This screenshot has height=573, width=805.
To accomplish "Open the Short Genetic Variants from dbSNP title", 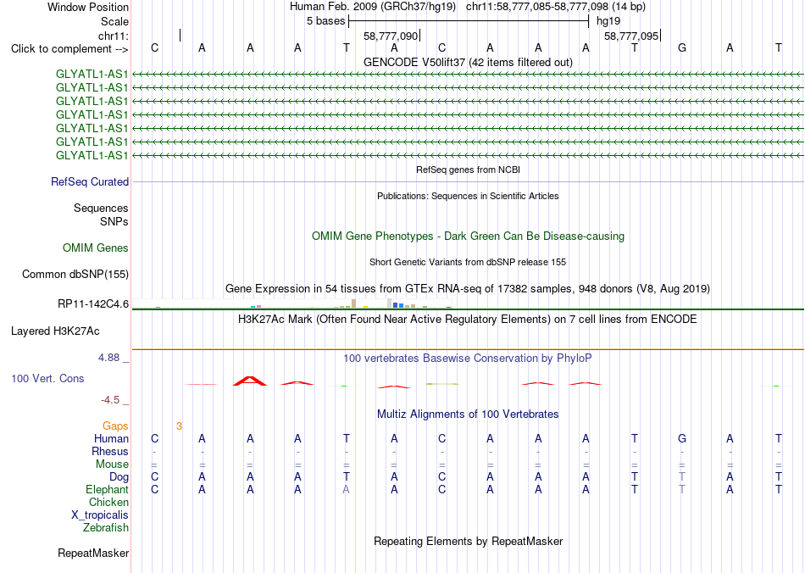I will pyautogui.click(x=468, y=262).
